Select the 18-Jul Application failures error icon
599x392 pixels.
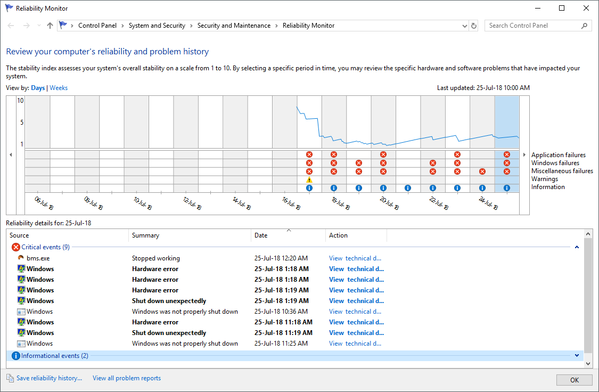(334, 154)
